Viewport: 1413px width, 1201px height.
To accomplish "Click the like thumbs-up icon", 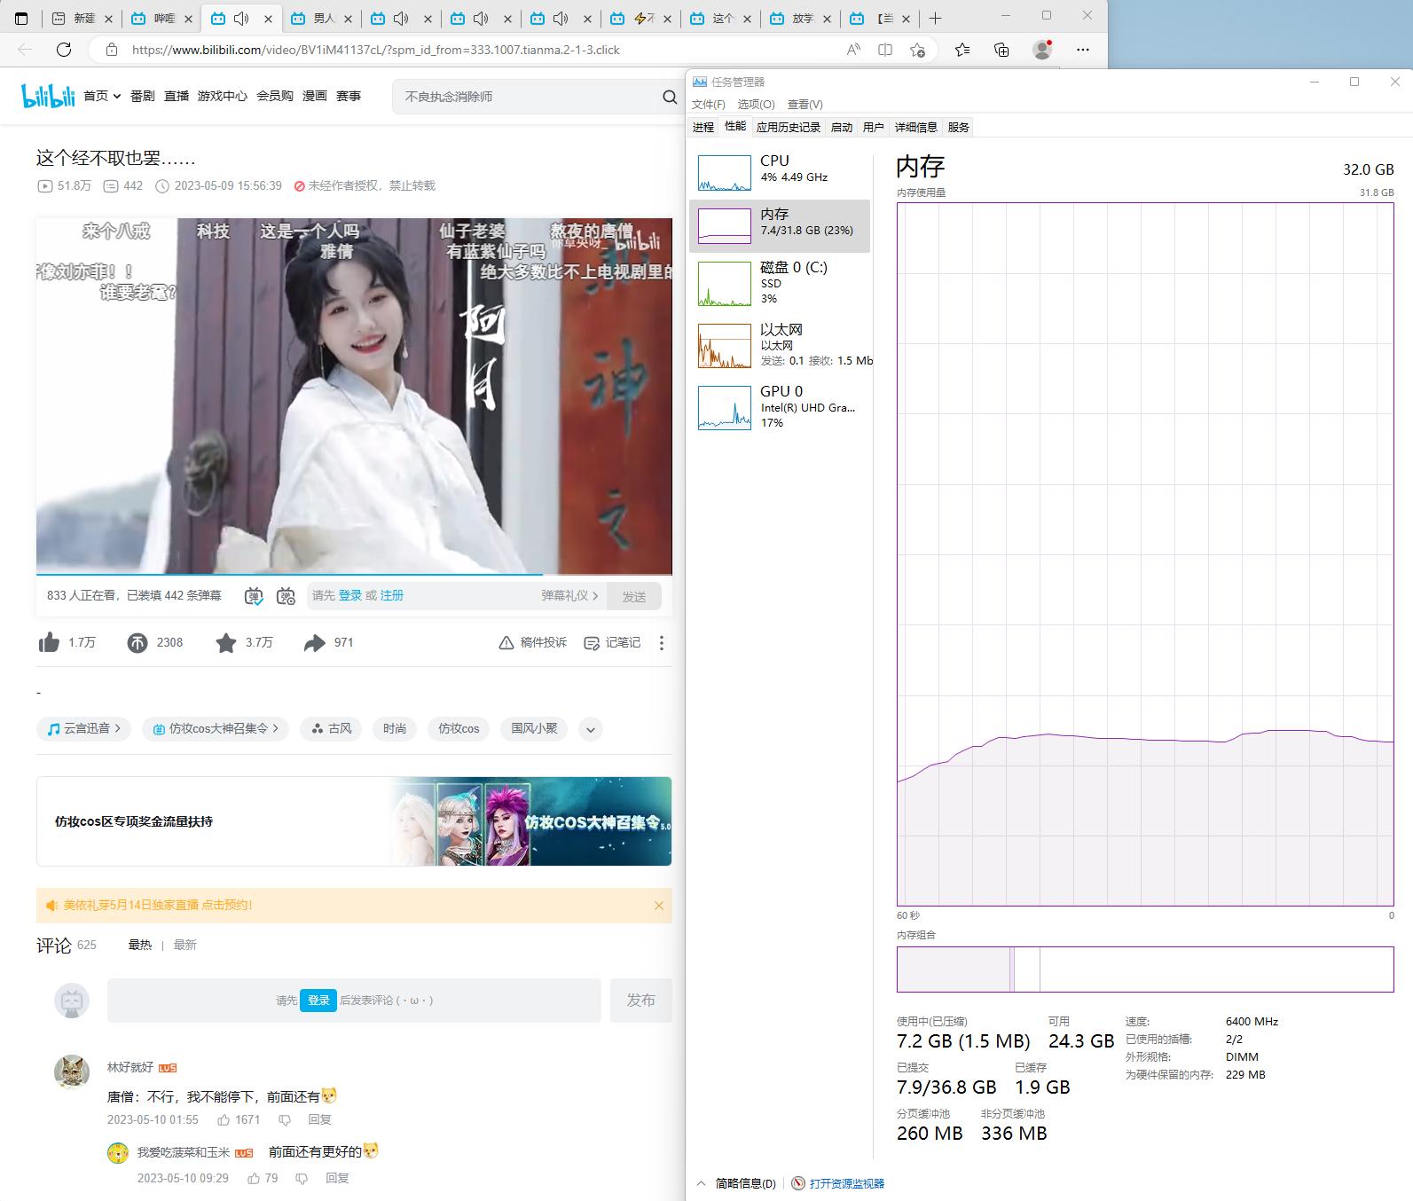I will [x=50, y=643].
